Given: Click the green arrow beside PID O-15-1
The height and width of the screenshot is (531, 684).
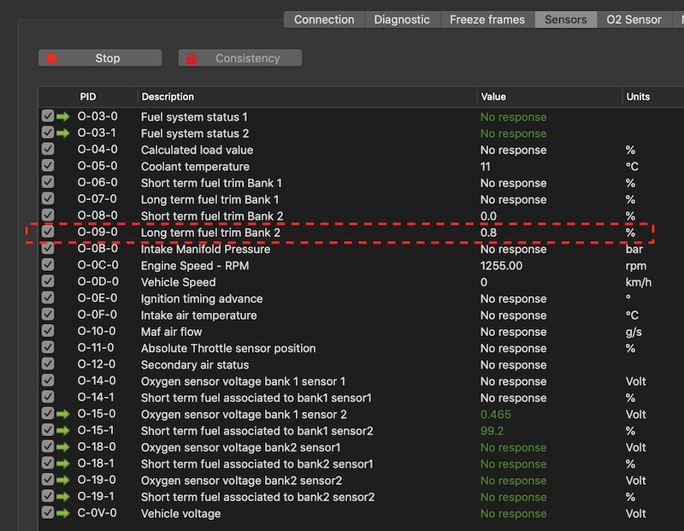Looking at the screenshot, I should (x=62, y=431).
